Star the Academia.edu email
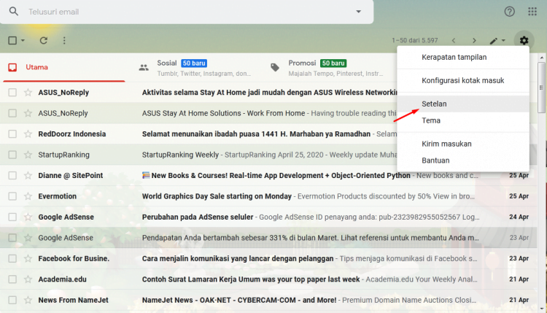Image resolution: width=547 pixels, height=313 pixels. (28, 279)
